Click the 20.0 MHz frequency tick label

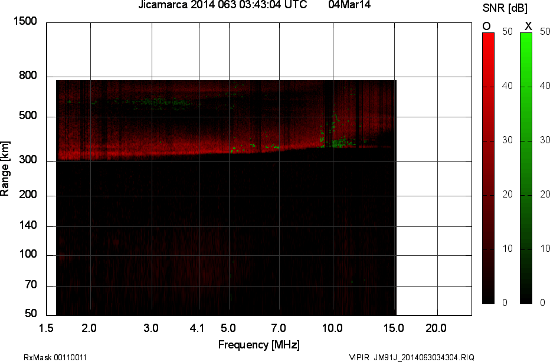(436, 328)
